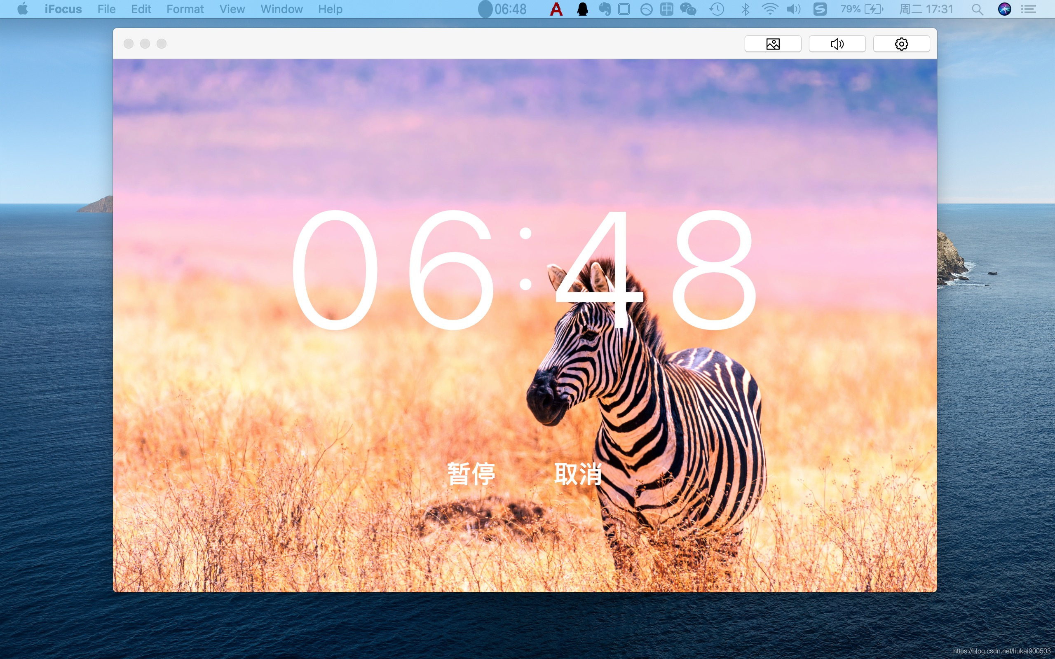Open the gear settings button

pyautogui.click(x=901, y=44)
